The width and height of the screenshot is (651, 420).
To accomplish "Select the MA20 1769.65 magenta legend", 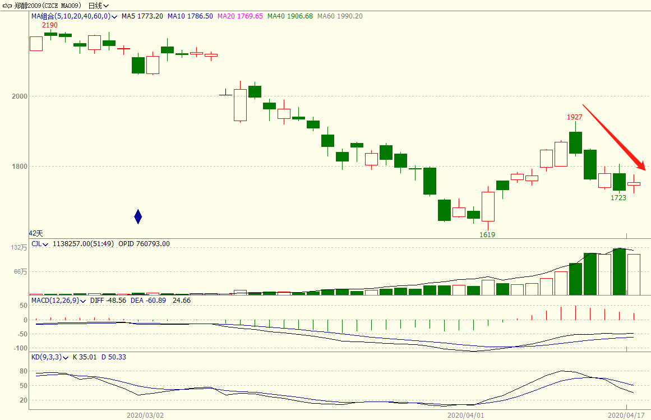I will 242,16.
